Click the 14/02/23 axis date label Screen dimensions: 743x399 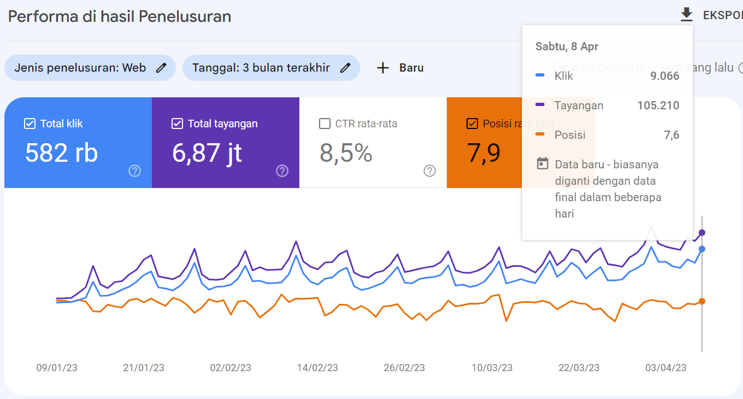coord(317,368)
